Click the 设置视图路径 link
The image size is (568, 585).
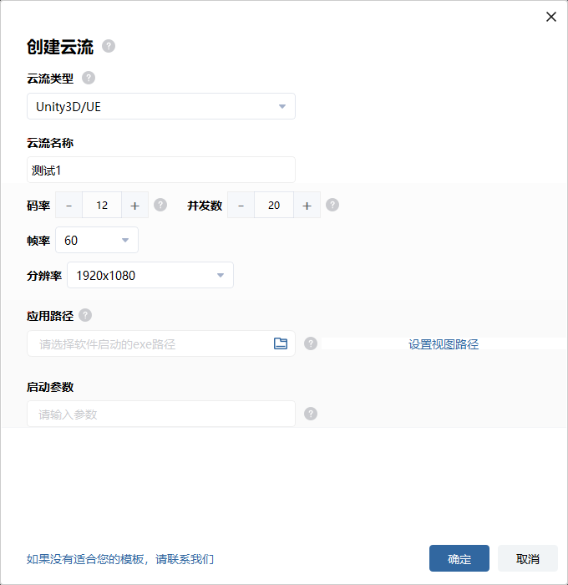tap(444, 344)
